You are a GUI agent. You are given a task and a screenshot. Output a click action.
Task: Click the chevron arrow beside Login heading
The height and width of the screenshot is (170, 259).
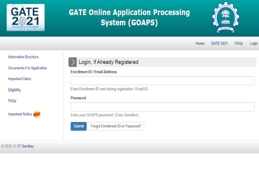(x=73, y=62)
